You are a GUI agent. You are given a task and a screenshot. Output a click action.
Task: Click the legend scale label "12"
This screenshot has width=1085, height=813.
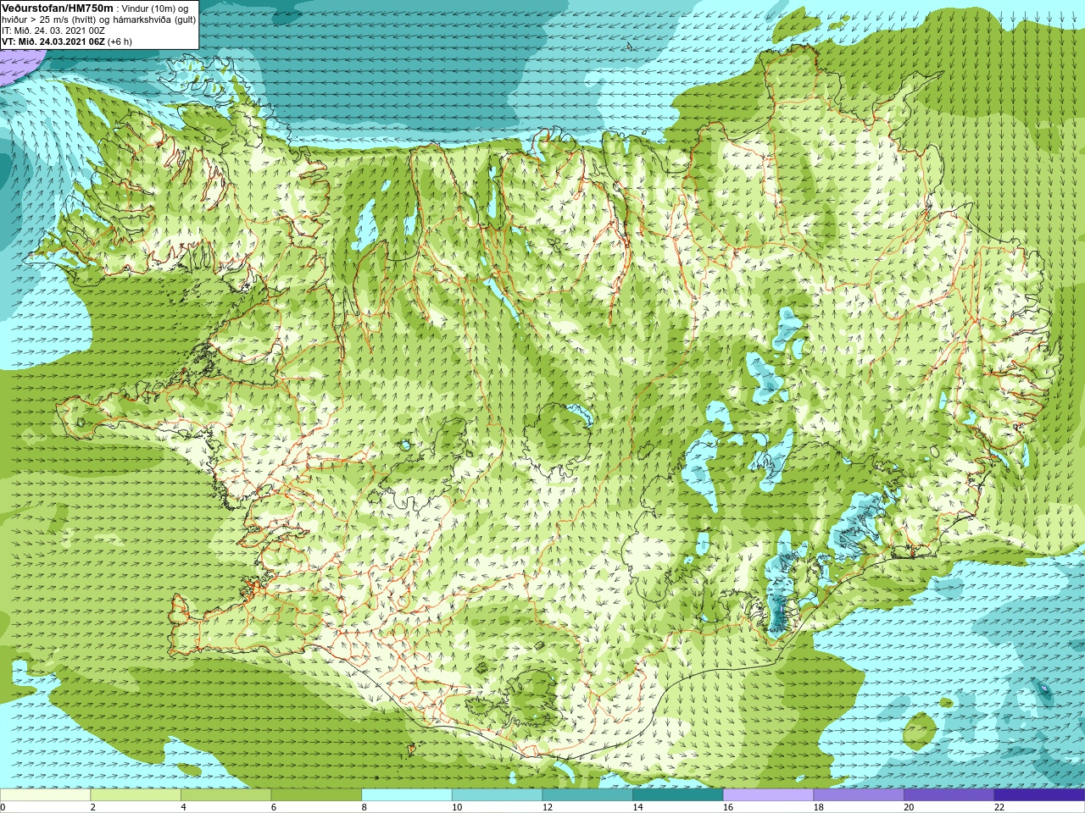point(548,807)
